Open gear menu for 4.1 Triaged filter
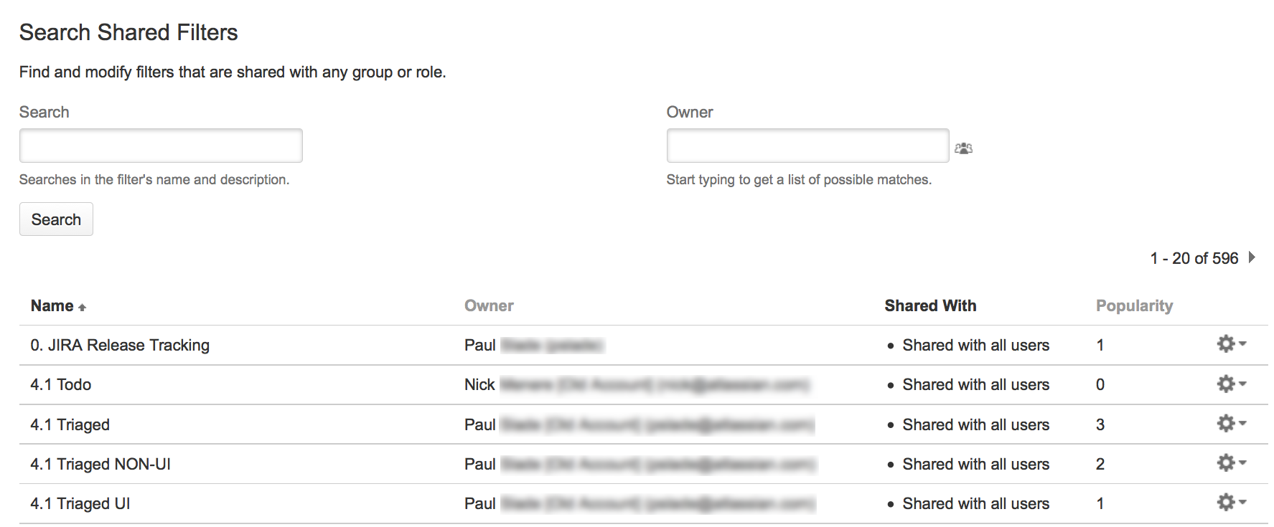1274x527 pixels. pyautogui.click(x=1231, y=424)
